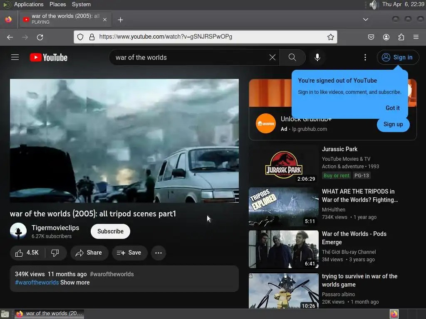Dismiss the popup with Got it
Viewport: 426px width, 319px height.
pos(393,108)
